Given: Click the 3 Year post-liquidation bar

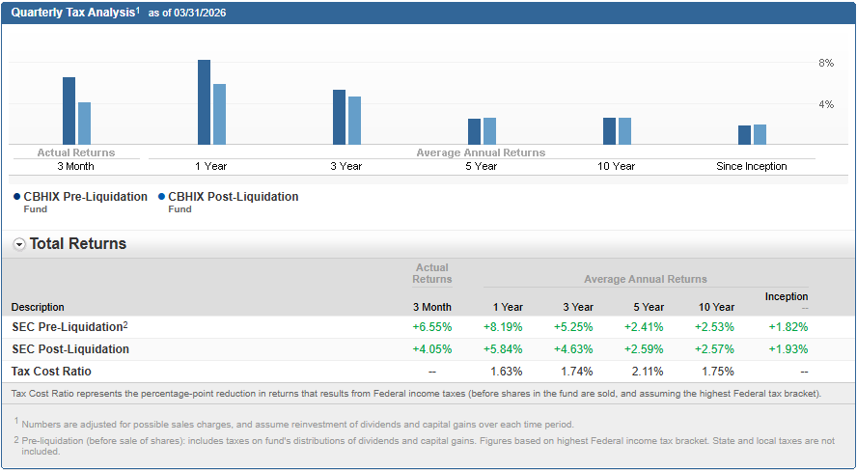Looking at the screenshot, I should coord(354,120).
